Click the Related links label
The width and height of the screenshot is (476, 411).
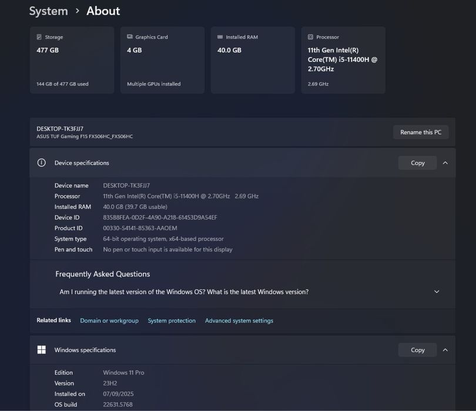(x=53, y=321)
